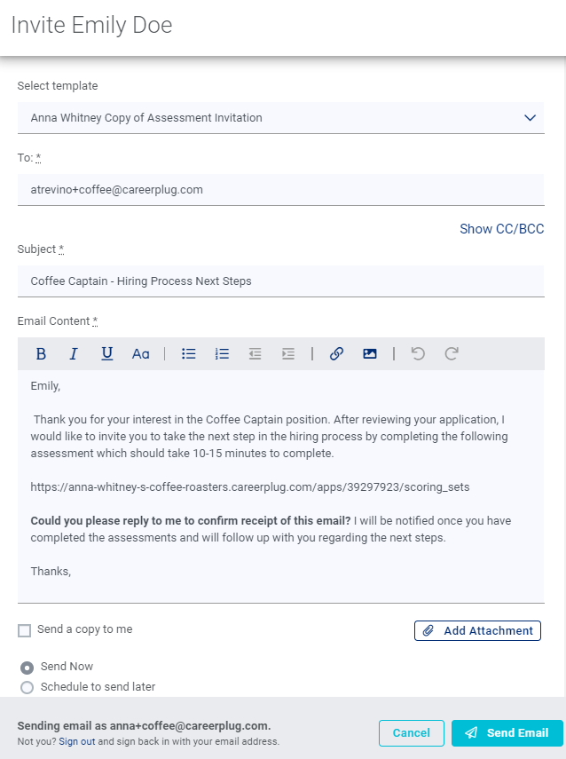
Task: Cancel the invite email
Action: point(411,733)
